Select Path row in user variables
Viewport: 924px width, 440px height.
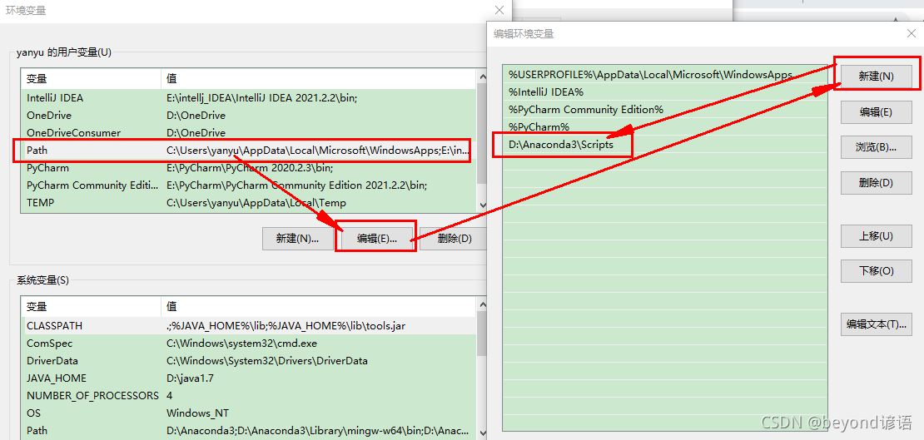pos(248,151)
